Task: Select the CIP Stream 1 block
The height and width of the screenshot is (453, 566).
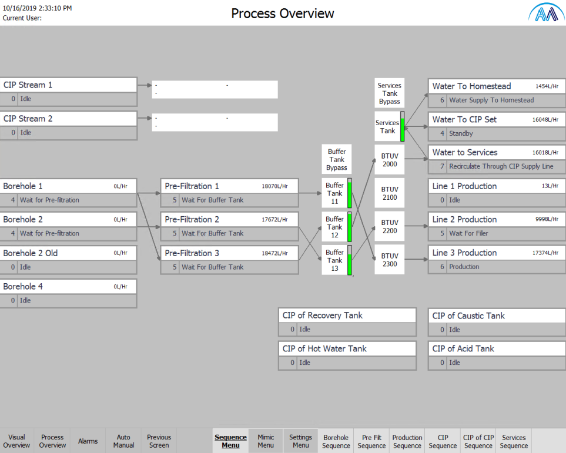Action: 69,92
